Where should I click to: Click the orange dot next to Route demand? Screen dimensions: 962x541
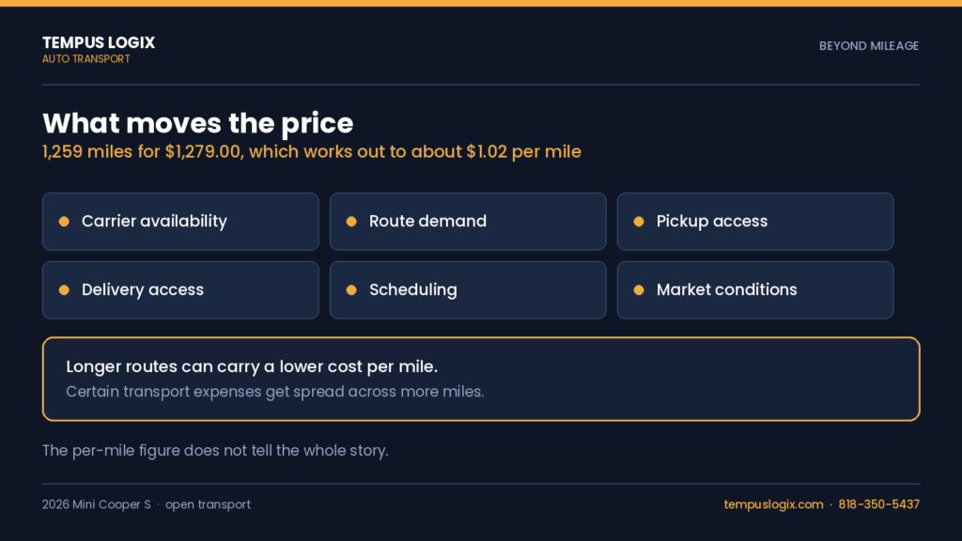click(351, 222)
